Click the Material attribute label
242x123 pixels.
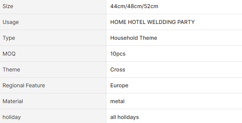tap(13, 101)
